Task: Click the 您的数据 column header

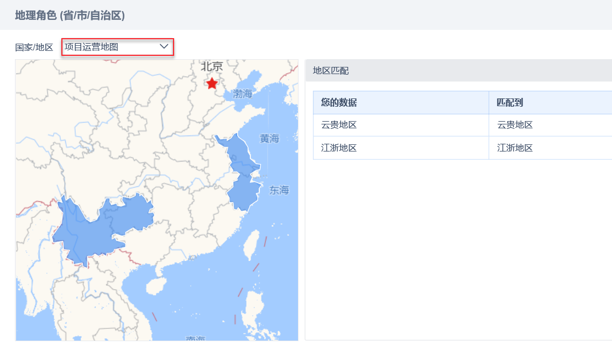Action: click(339, 103)
